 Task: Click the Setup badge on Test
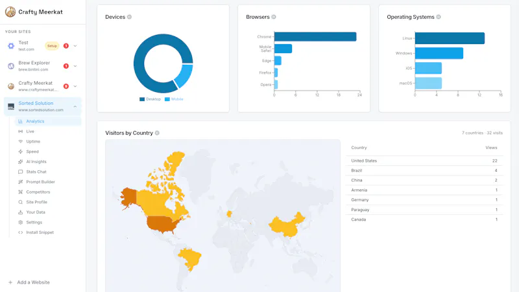coord(52,46)
